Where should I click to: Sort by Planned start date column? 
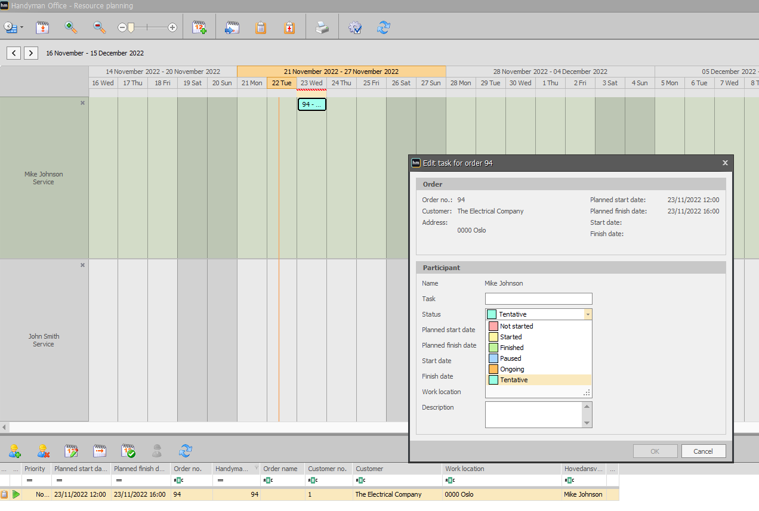coord(81,469)
